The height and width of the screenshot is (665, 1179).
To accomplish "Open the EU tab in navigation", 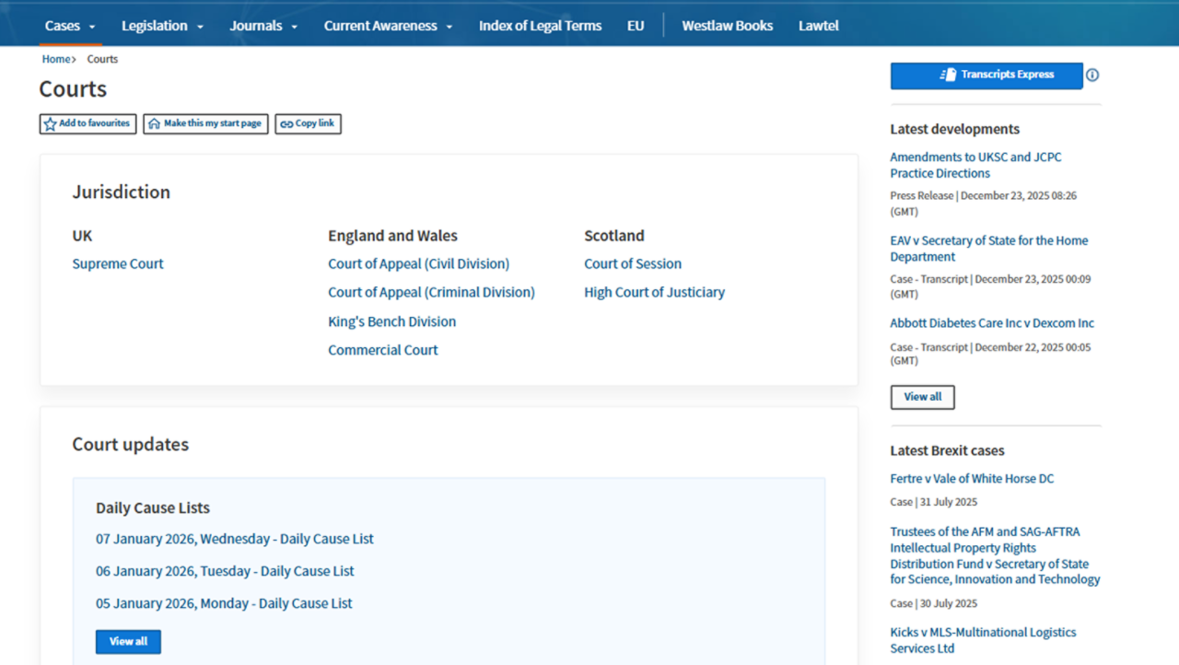I will point(636,26).
